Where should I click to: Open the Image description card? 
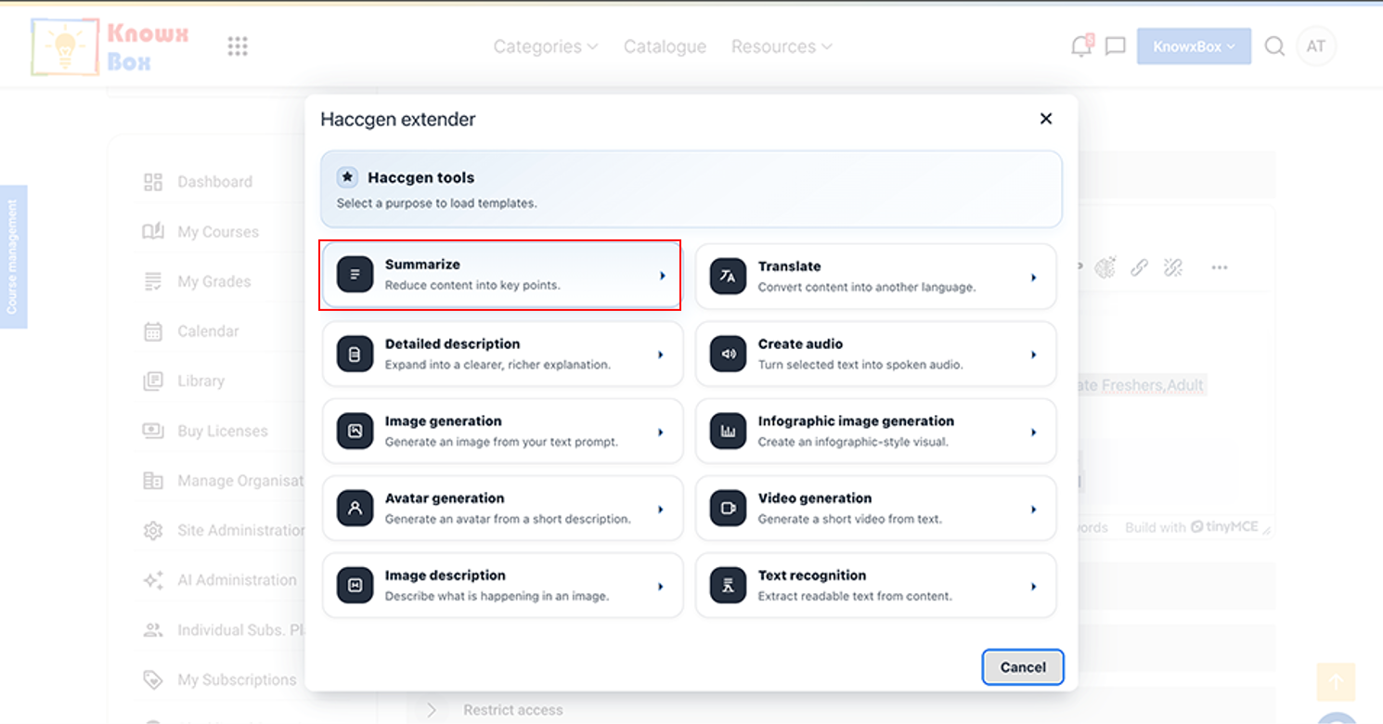(502, 585)
